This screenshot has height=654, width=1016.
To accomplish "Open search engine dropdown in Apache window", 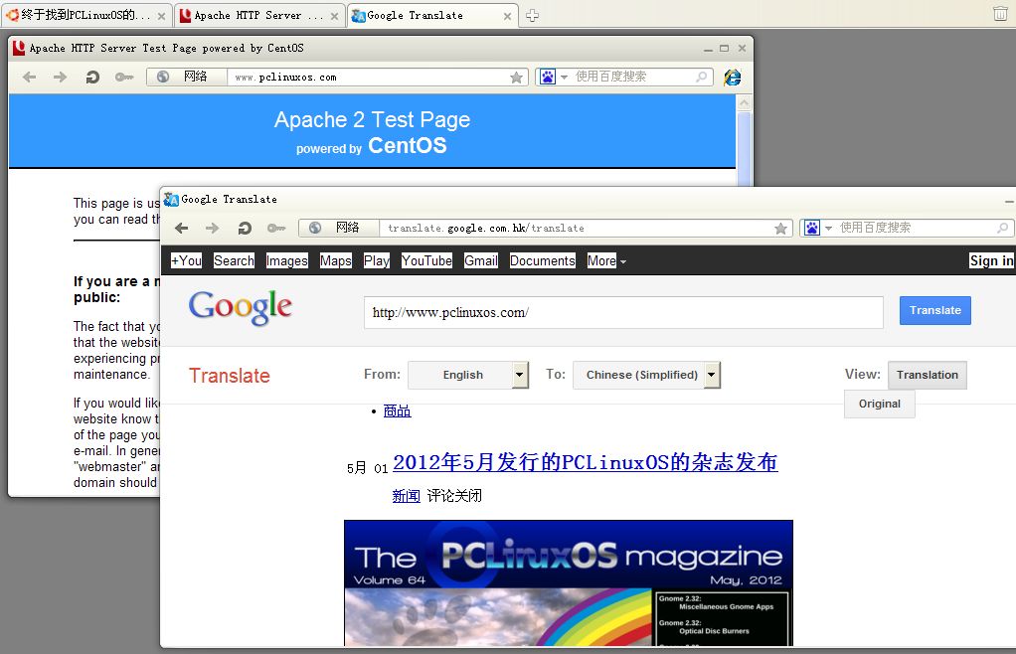I will pyautogui.click(x=564, y=78).
